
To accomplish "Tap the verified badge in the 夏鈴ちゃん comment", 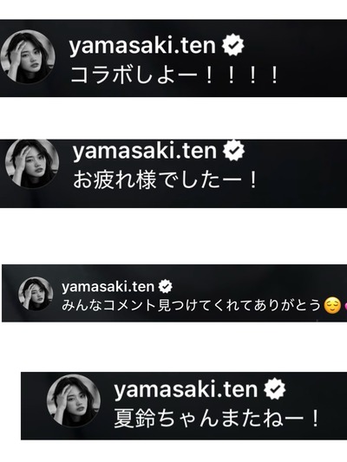I will [275, 389].
